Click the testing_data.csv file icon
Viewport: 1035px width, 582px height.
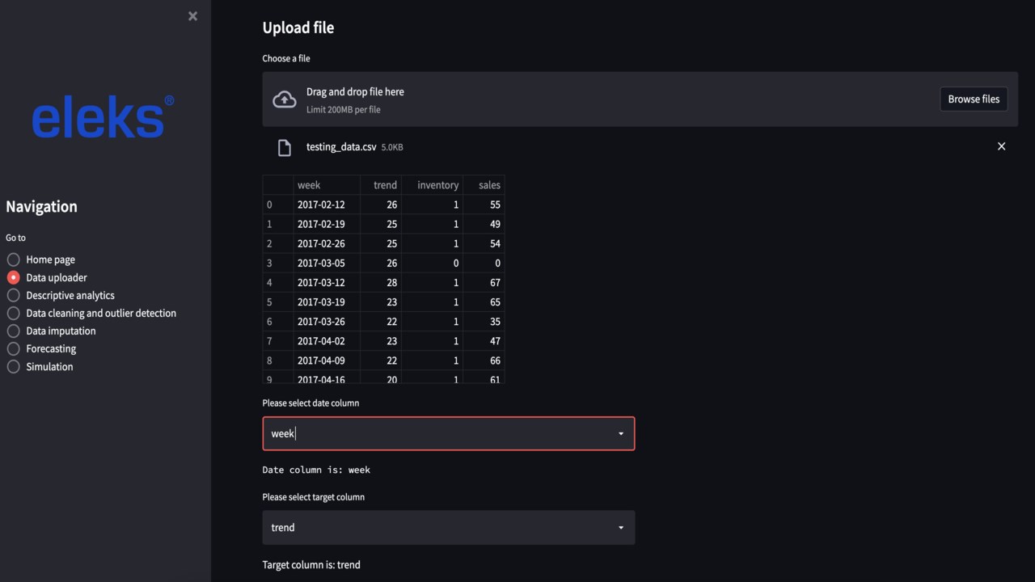285,147
